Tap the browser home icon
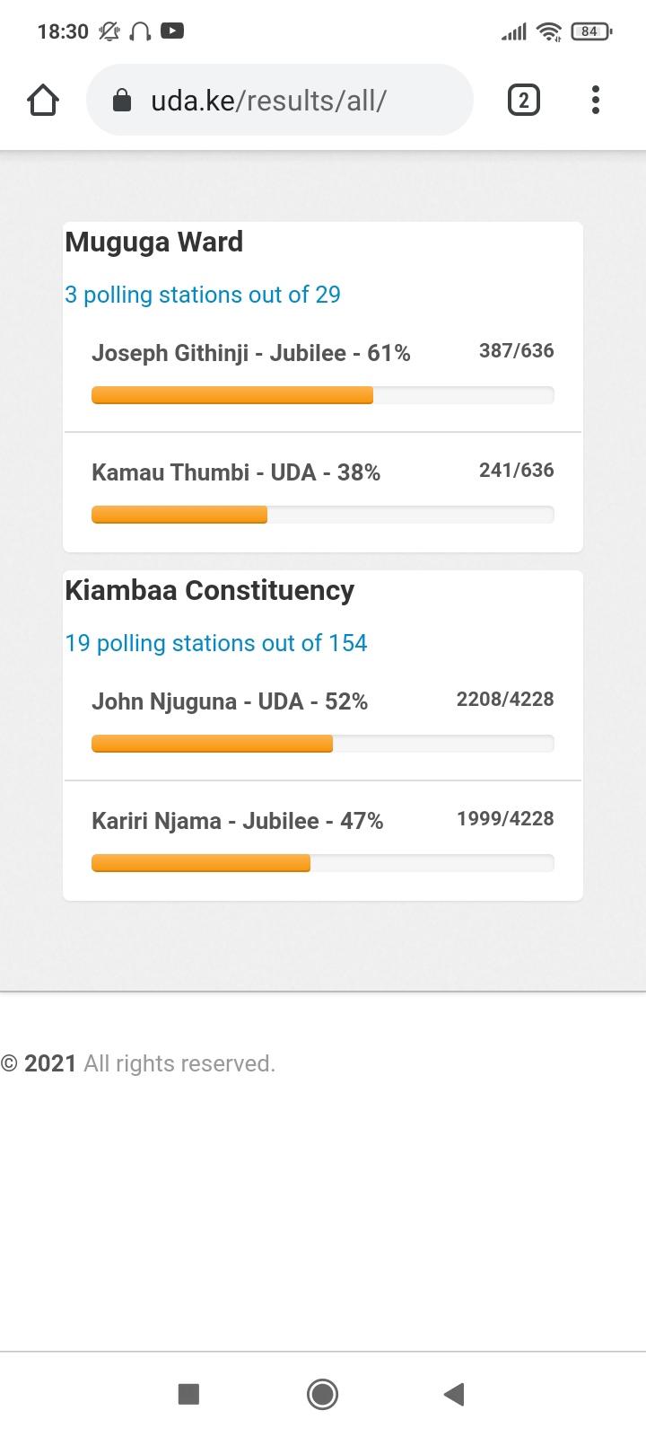Screen dimensions: 646x1437 pos(43,100)
